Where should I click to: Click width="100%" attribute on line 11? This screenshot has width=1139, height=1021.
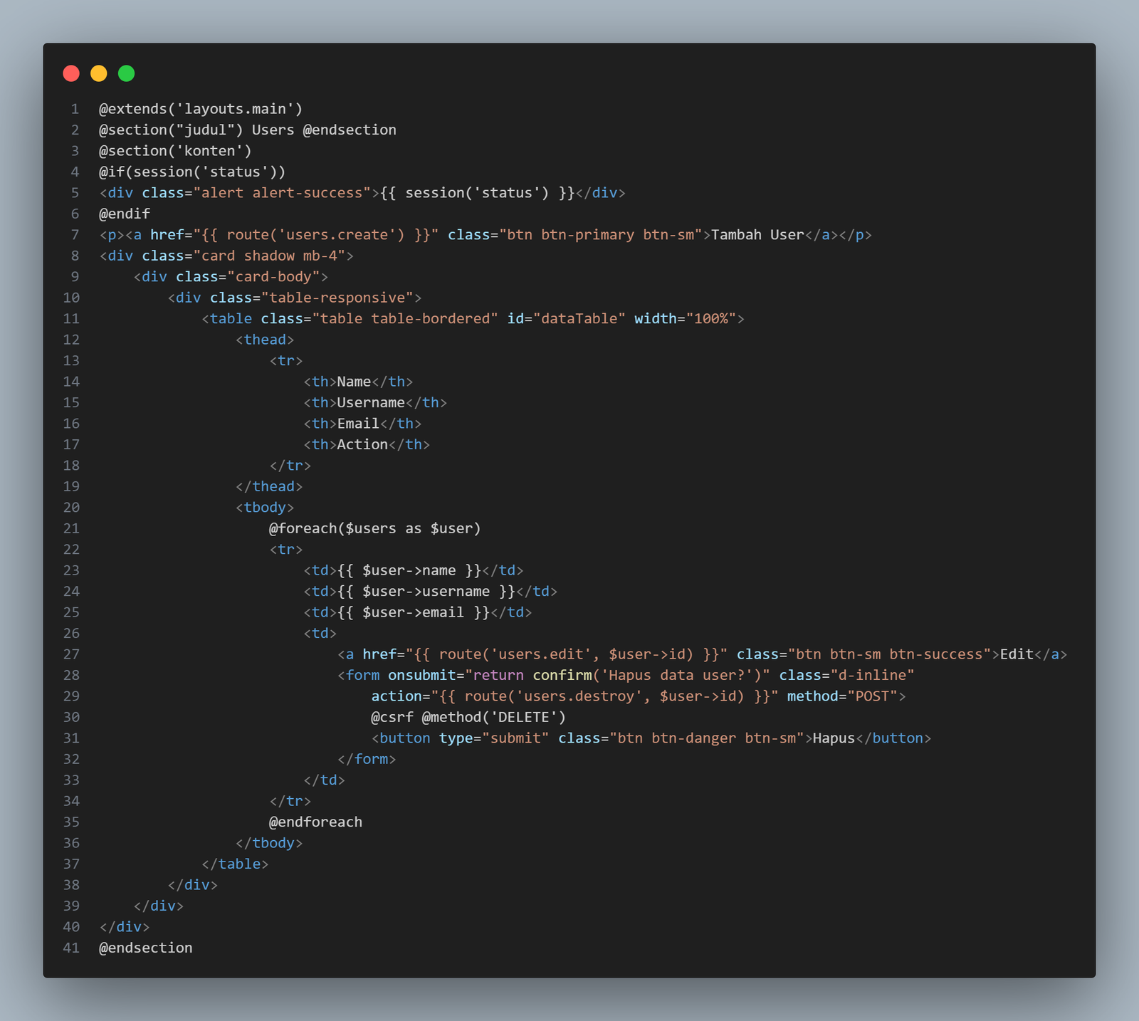pyautogui.click(x=685, y=319)
